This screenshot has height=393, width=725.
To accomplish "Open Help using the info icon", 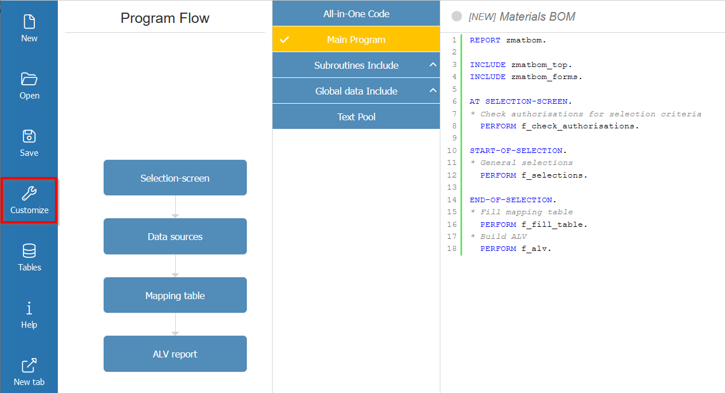I will coord(29,314).
